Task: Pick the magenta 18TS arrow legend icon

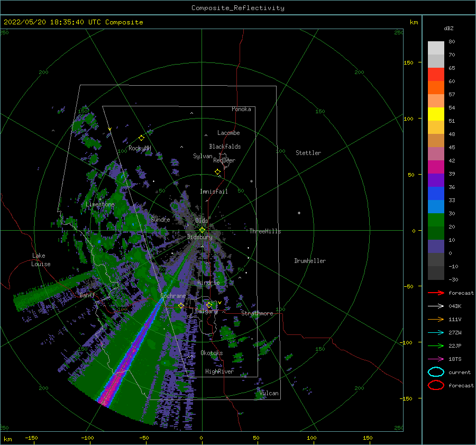Action: tap(436, 359)
